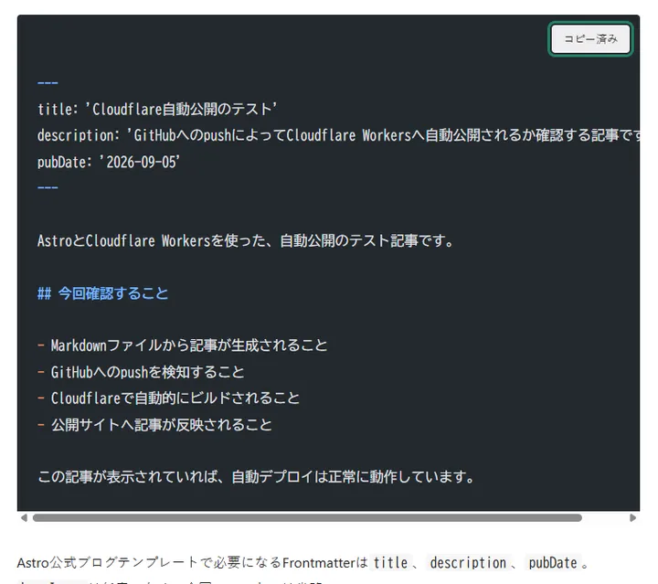
Task: Click the ## 今回確認すること heading line
Action: point(102,293)
